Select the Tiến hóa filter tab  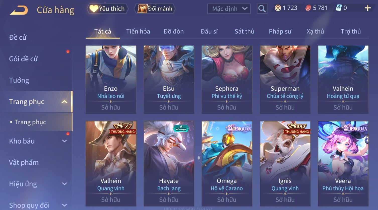138,31
